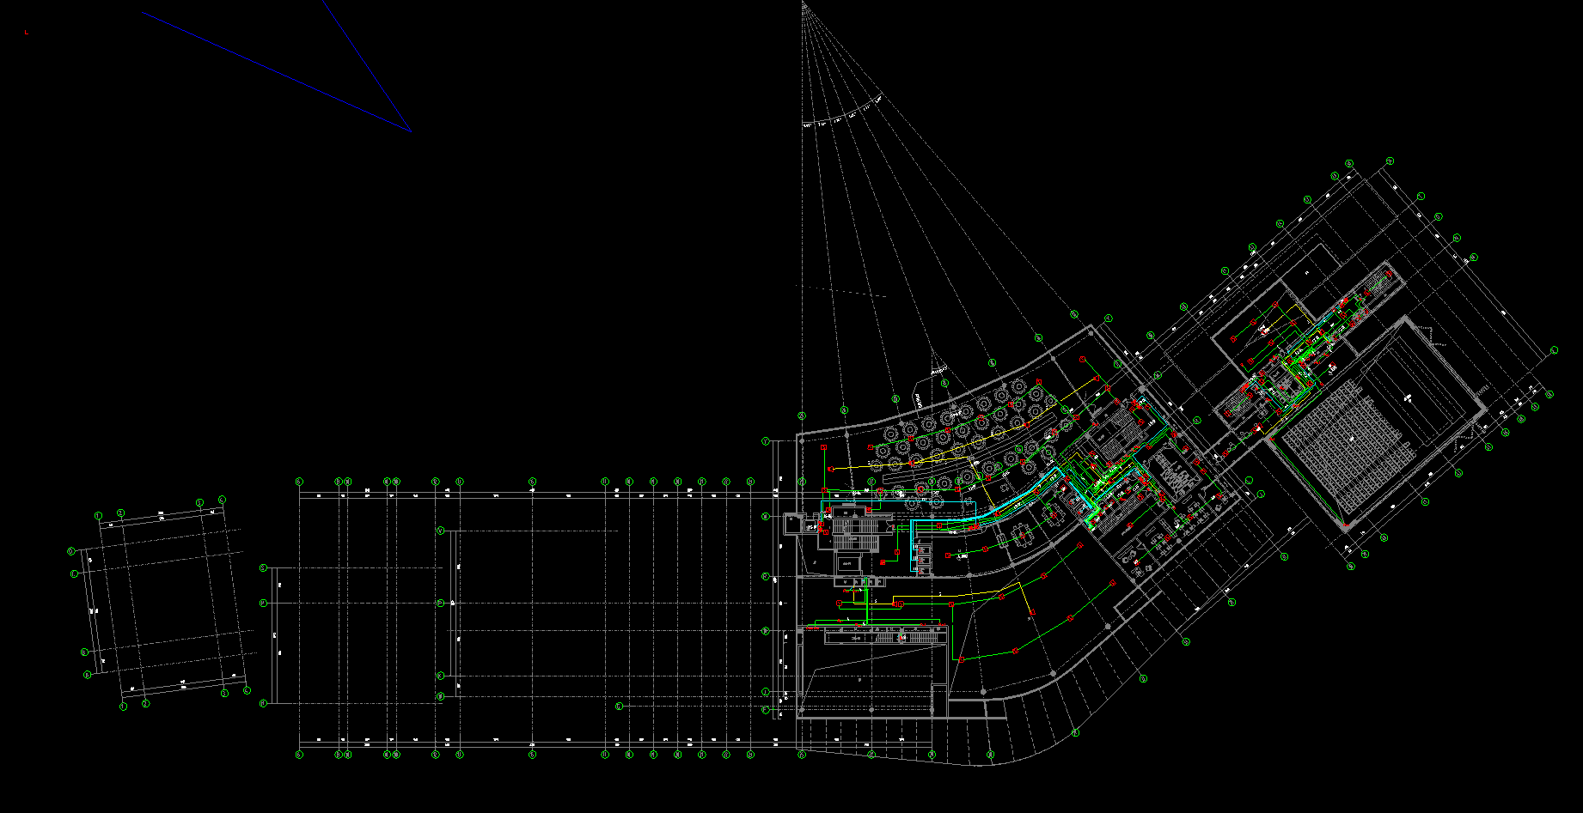This screenshot has width=1583, height=813.
Task: Select grid bubble S left of long grid
Action: pos(264,567)
